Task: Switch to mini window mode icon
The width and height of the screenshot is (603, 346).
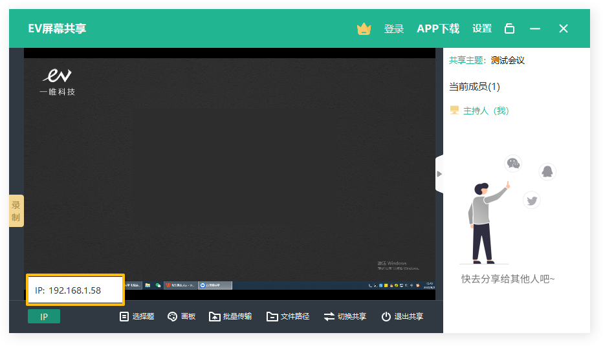Action: click(510, 29)
